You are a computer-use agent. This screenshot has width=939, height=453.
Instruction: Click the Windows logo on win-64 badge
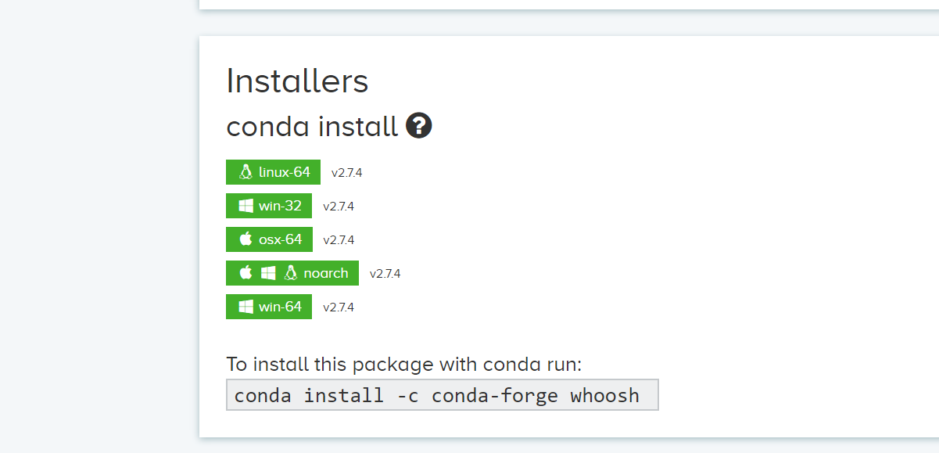pyautogui.click(x=246, y=307)
